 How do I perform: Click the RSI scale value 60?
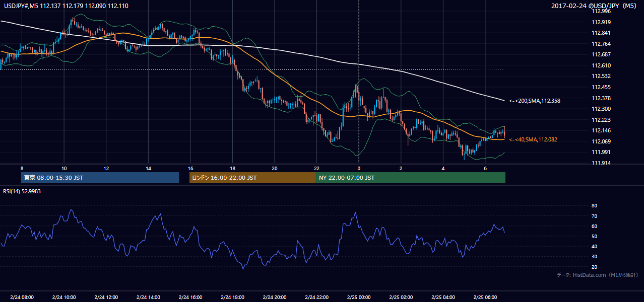(594, 226)
